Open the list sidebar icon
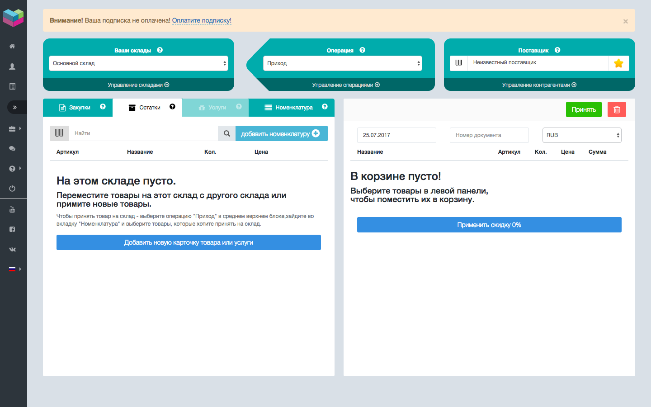Image resolution: width=651 pixels, height=407 pixels. (12, 86)
